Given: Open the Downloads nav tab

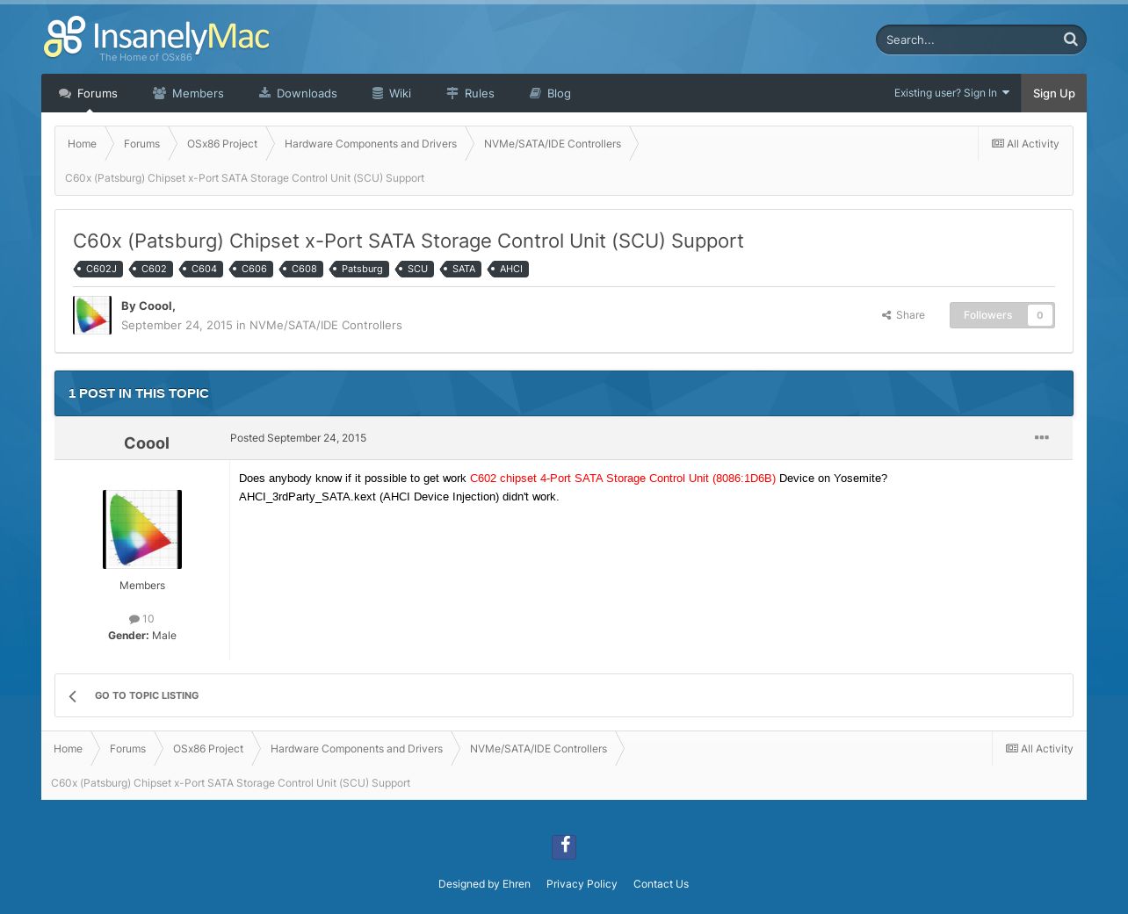Looking at the screenshot, I should coord(298,93).
